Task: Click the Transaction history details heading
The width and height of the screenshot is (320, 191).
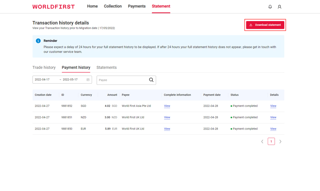Action: [x=60, y=23]
